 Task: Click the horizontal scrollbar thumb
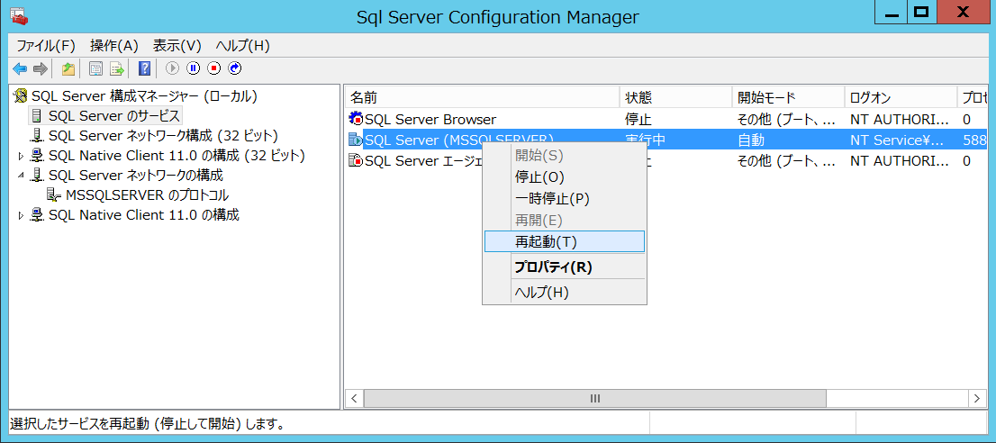pos(595,399)
